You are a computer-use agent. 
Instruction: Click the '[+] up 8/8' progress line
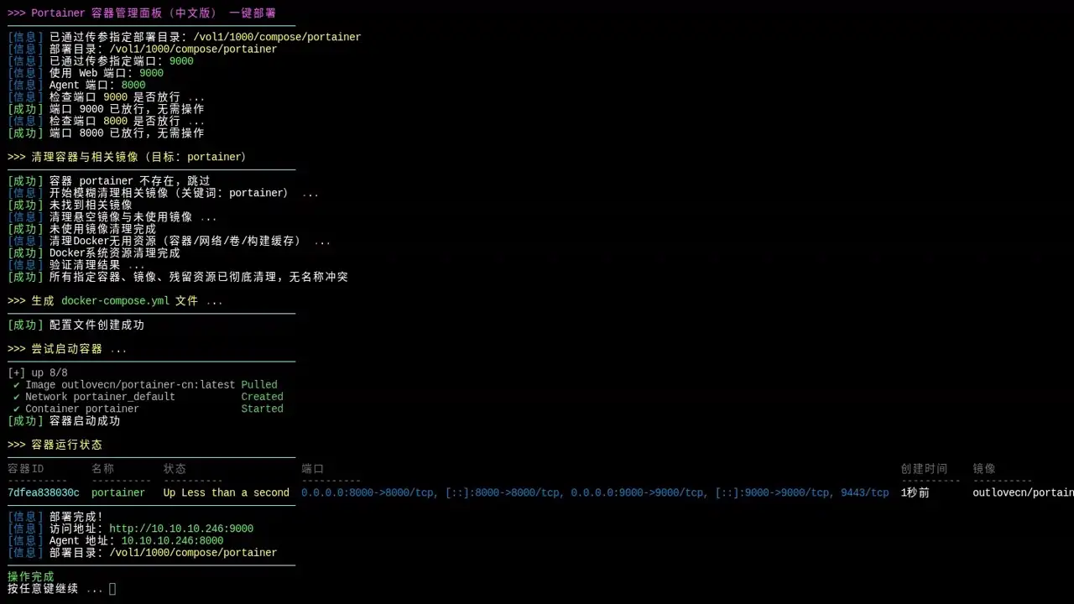click(38, 373)
